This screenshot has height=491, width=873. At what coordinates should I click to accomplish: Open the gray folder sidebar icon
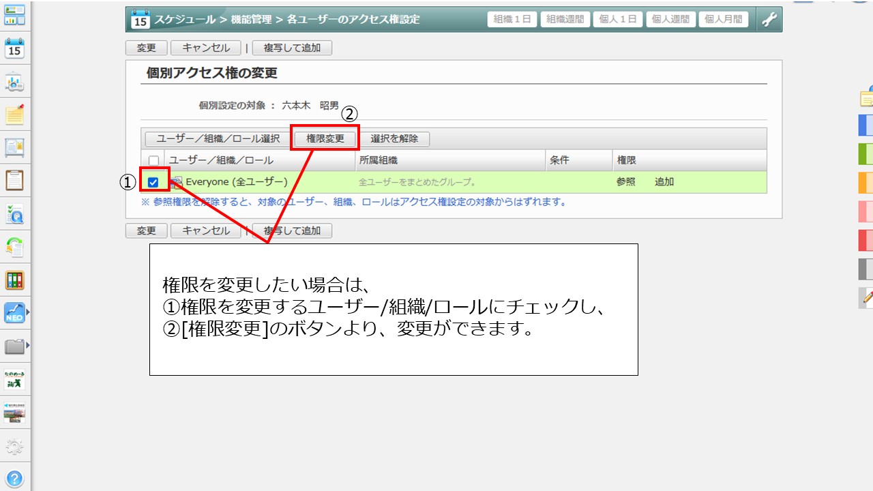(14, 346)
